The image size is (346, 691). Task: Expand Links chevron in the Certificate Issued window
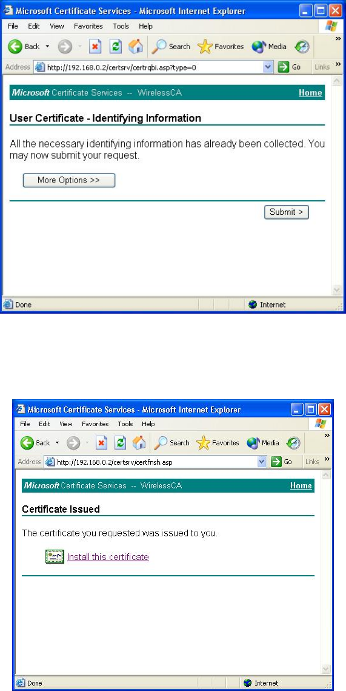[327, 459]
